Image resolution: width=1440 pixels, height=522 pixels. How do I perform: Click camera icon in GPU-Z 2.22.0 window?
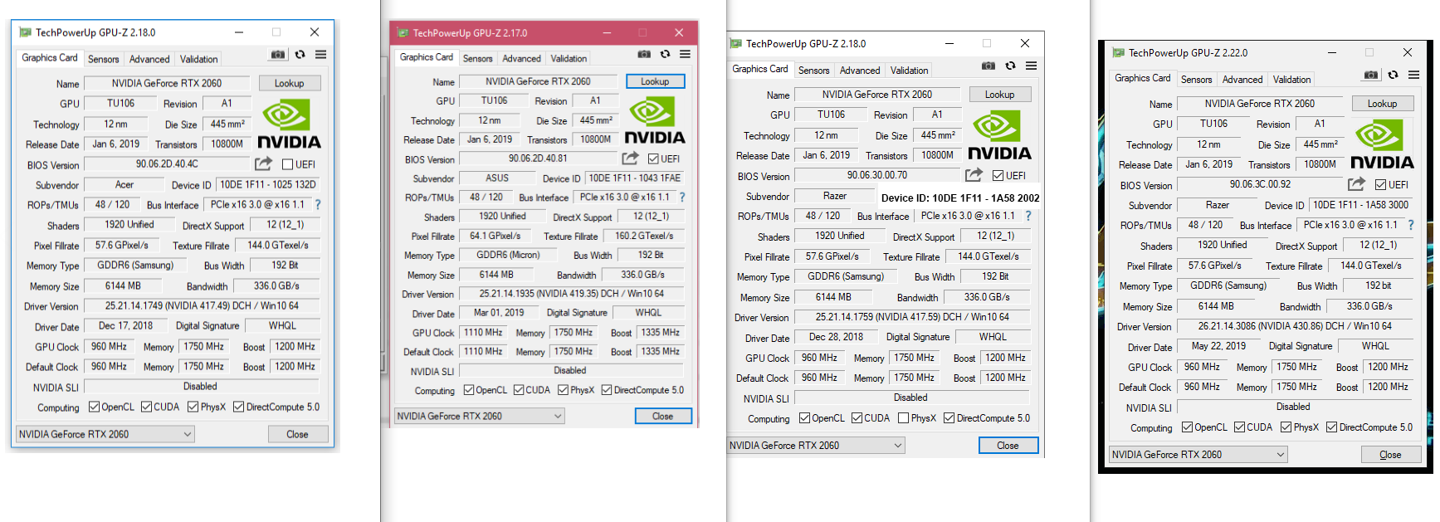coord(1371,75)
